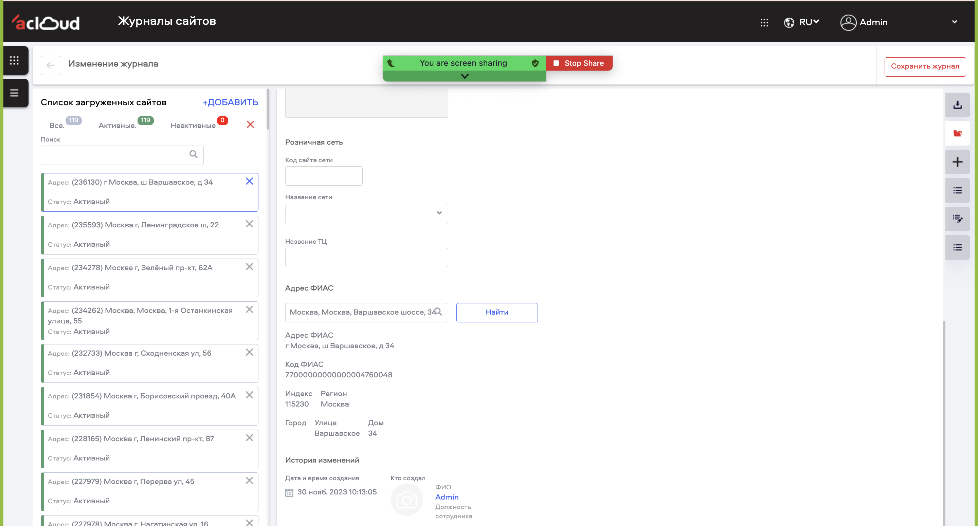The height and width of the screenshot is (526, 978).
Task: Remove site 235593 Ленинградское ш with X
Action: point(249,224)
